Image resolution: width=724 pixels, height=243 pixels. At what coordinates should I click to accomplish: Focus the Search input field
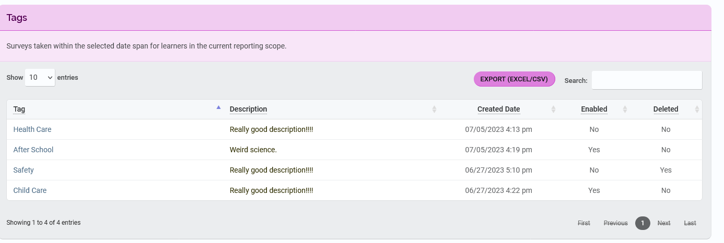[x=647, y=80]
